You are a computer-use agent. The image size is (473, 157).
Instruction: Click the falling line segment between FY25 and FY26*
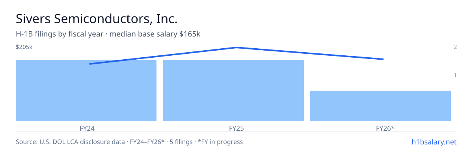pos(309,53)
